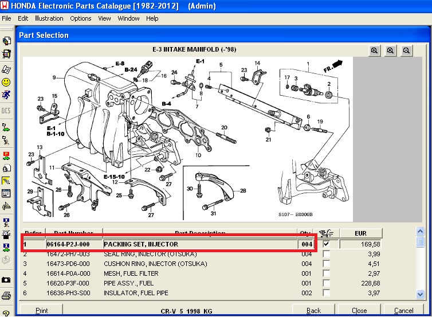The width and height of the screenshot is (432, 317).
Task: Click the INSULATOR, FUEL PIPE description
Action: click(136, 293)
